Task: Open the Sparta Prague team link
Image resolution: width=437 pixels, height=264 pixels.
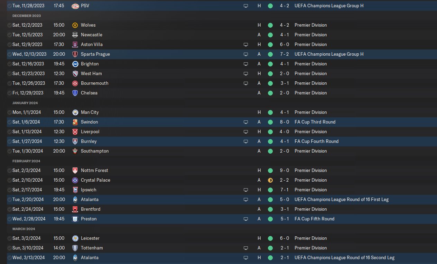Action: coord(95,54)
